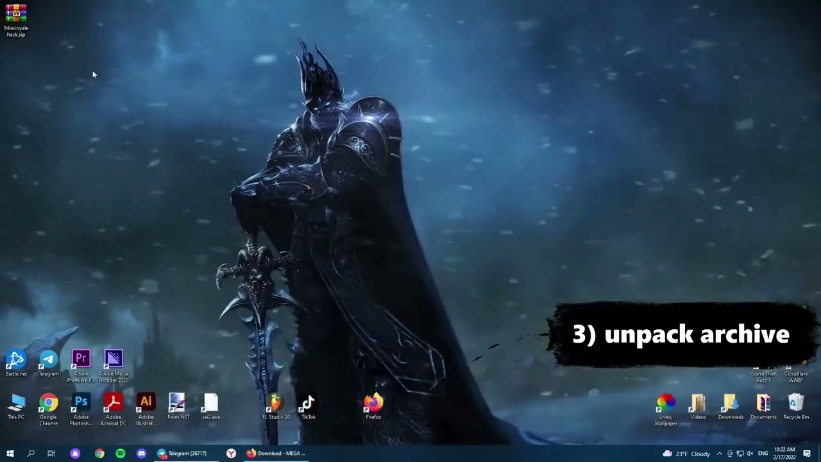The image size is (821, 462).
Task: Open the Battle.net desktop shortcut
Action: point(16,364)
